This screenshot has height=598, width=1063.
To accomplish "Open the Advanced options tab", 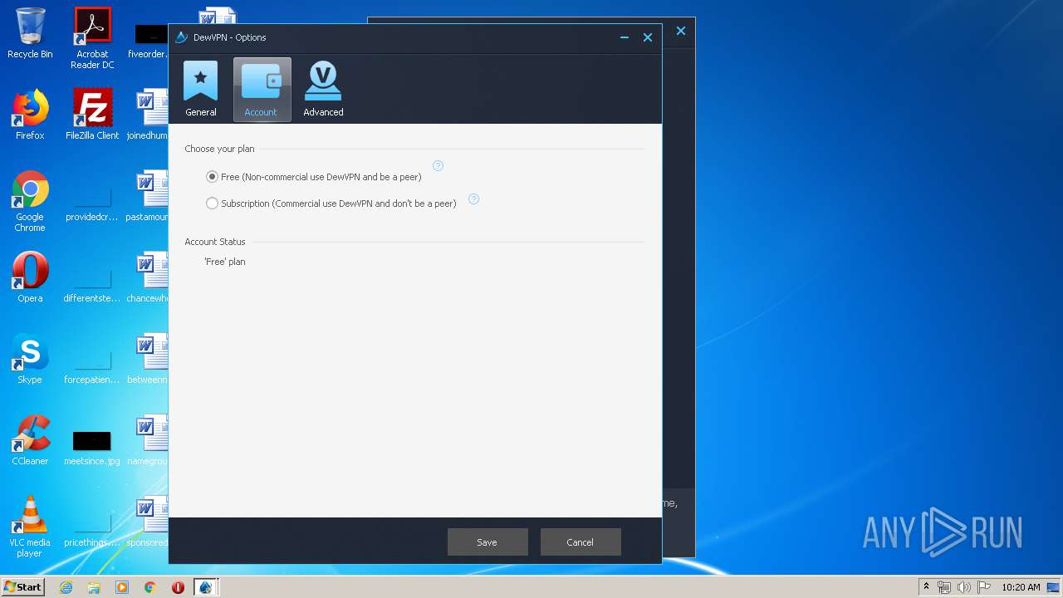I will pos(323,90).
